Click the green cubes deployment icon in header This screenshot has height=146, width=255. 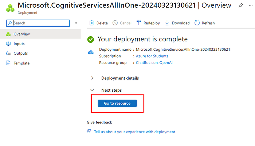[x=10, y=8]
